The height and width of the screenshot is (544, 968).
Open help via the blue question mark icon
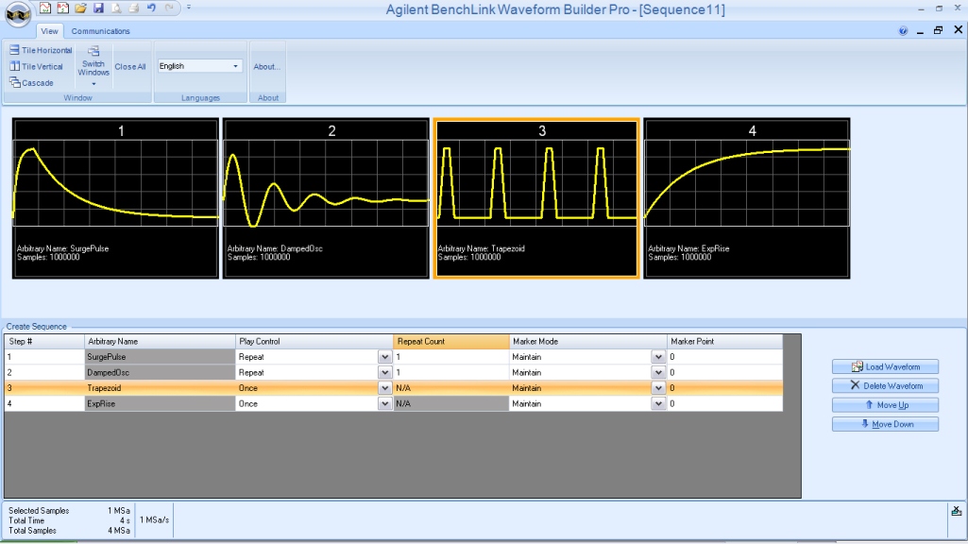tap(904, 30)
